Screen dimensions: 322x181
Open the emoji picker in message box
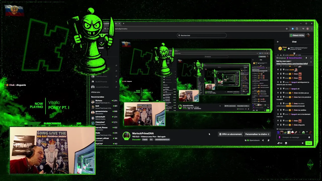[x=309, y=137]
